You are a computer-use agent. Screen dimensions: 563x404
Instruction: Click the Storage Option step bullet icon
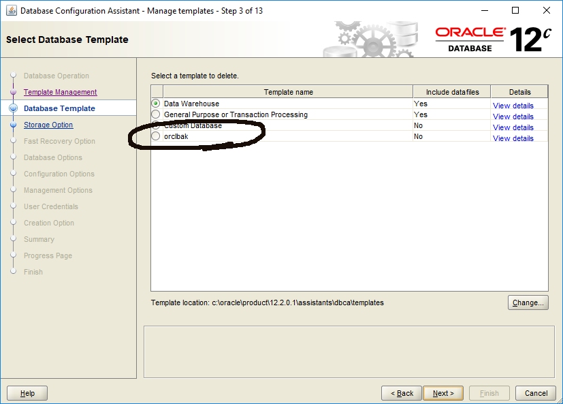point(14,125)
